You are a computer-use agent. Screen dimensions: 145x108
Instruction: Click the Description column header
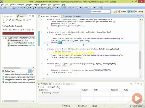(x=43, y=90)
